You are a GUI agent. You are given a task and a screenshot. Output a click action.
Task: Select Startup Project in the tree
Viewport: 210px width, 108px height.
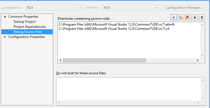(x=24, y=22)
